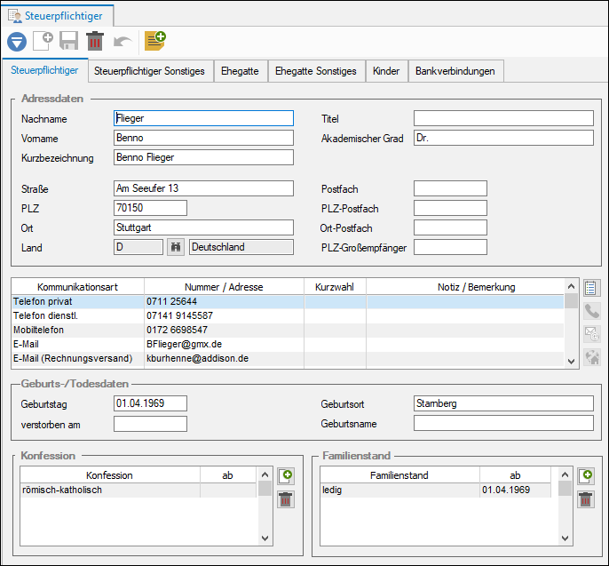This screenshot has width=609, height=566.
Task: Click Familienstand list scroll down arrow
Action: pyautogui.click(x=565, y=538)
